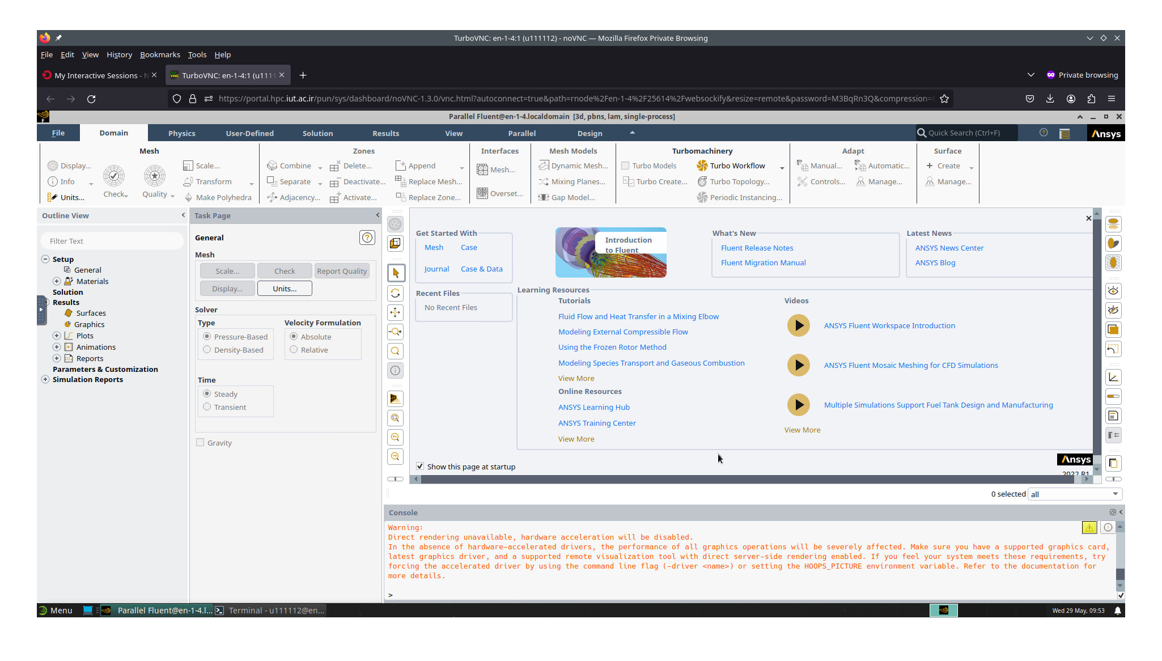This screenshot has width=1162, height=661.
Task: Open Make Polyhedra mesh tool
Action: 218,197
